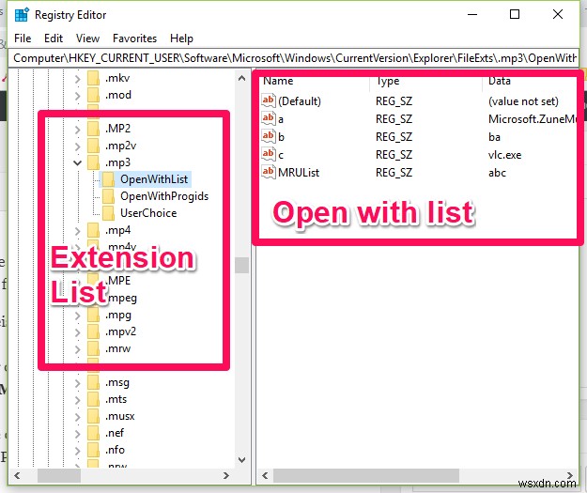This screenshot has width=587, height=493.
Task: Select the .MPE key label
Action: 118,281
